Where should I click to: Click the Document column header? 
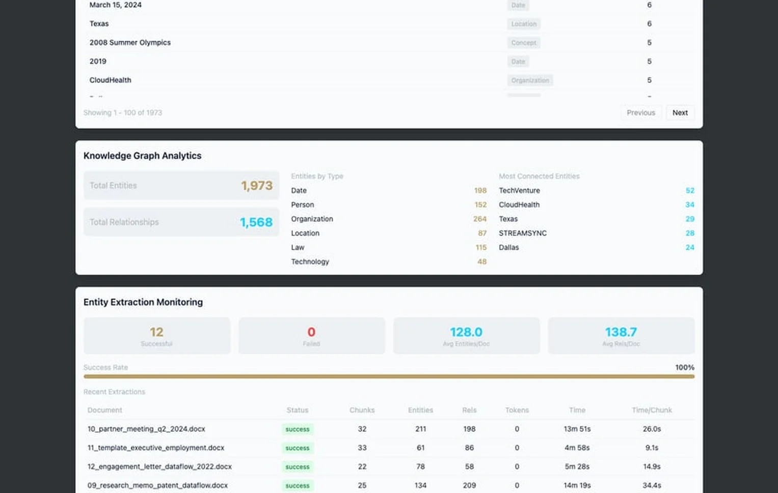[104, 410]
